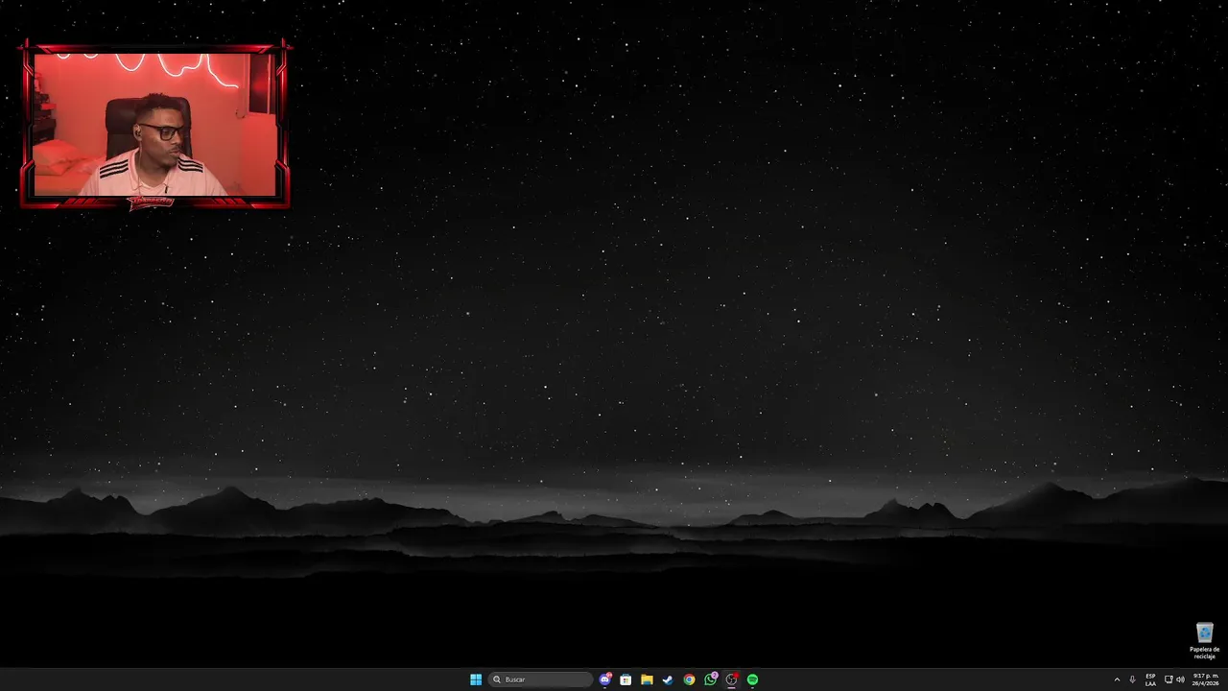Open Steam from the taskbar
The image size is (1228, 691).
(x=668, y=679)
